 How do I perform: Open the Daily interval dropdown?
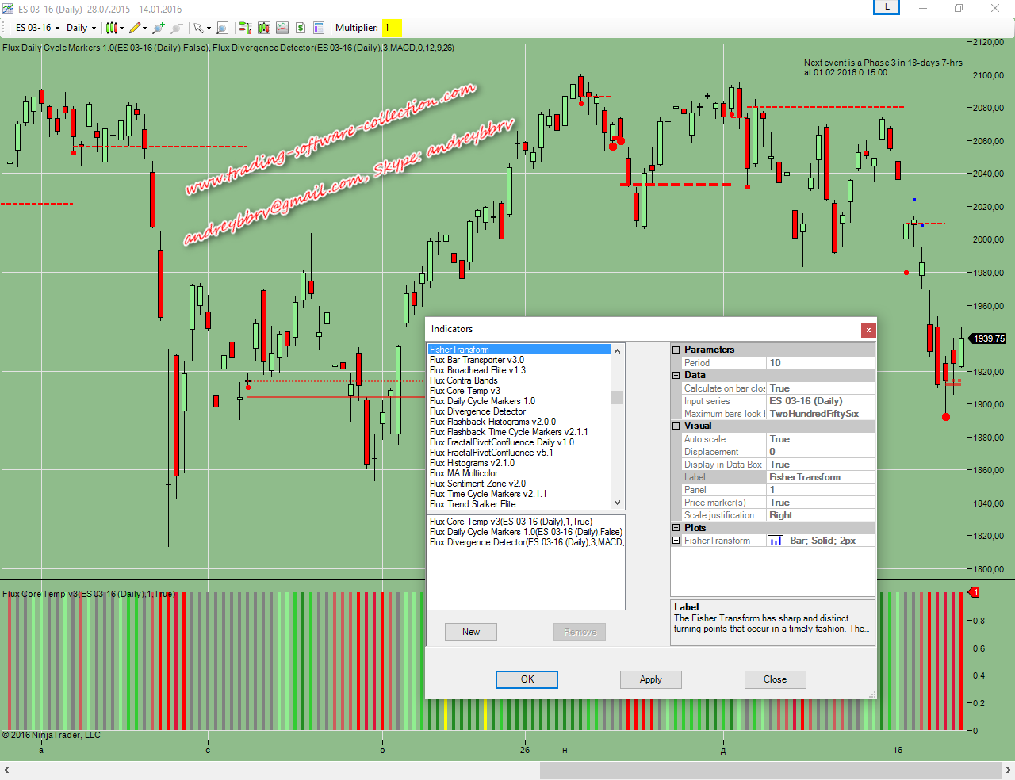[x=81, y=28]
